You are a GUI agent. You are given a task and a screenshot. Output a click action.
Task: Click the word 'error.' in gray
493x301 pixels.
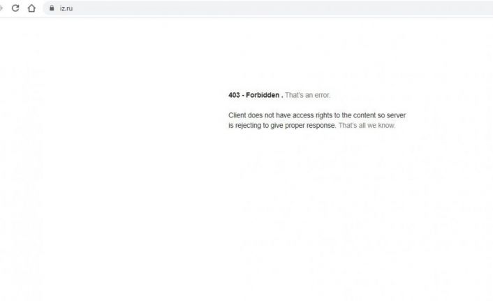pos(323,95)
